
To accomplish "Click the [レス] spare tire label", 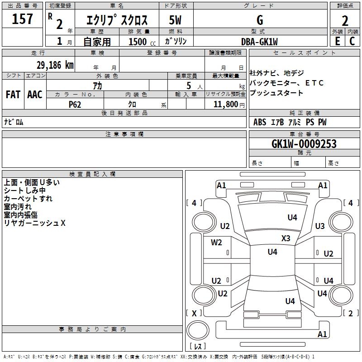I will pyautogui.click(x=198, y=346).
